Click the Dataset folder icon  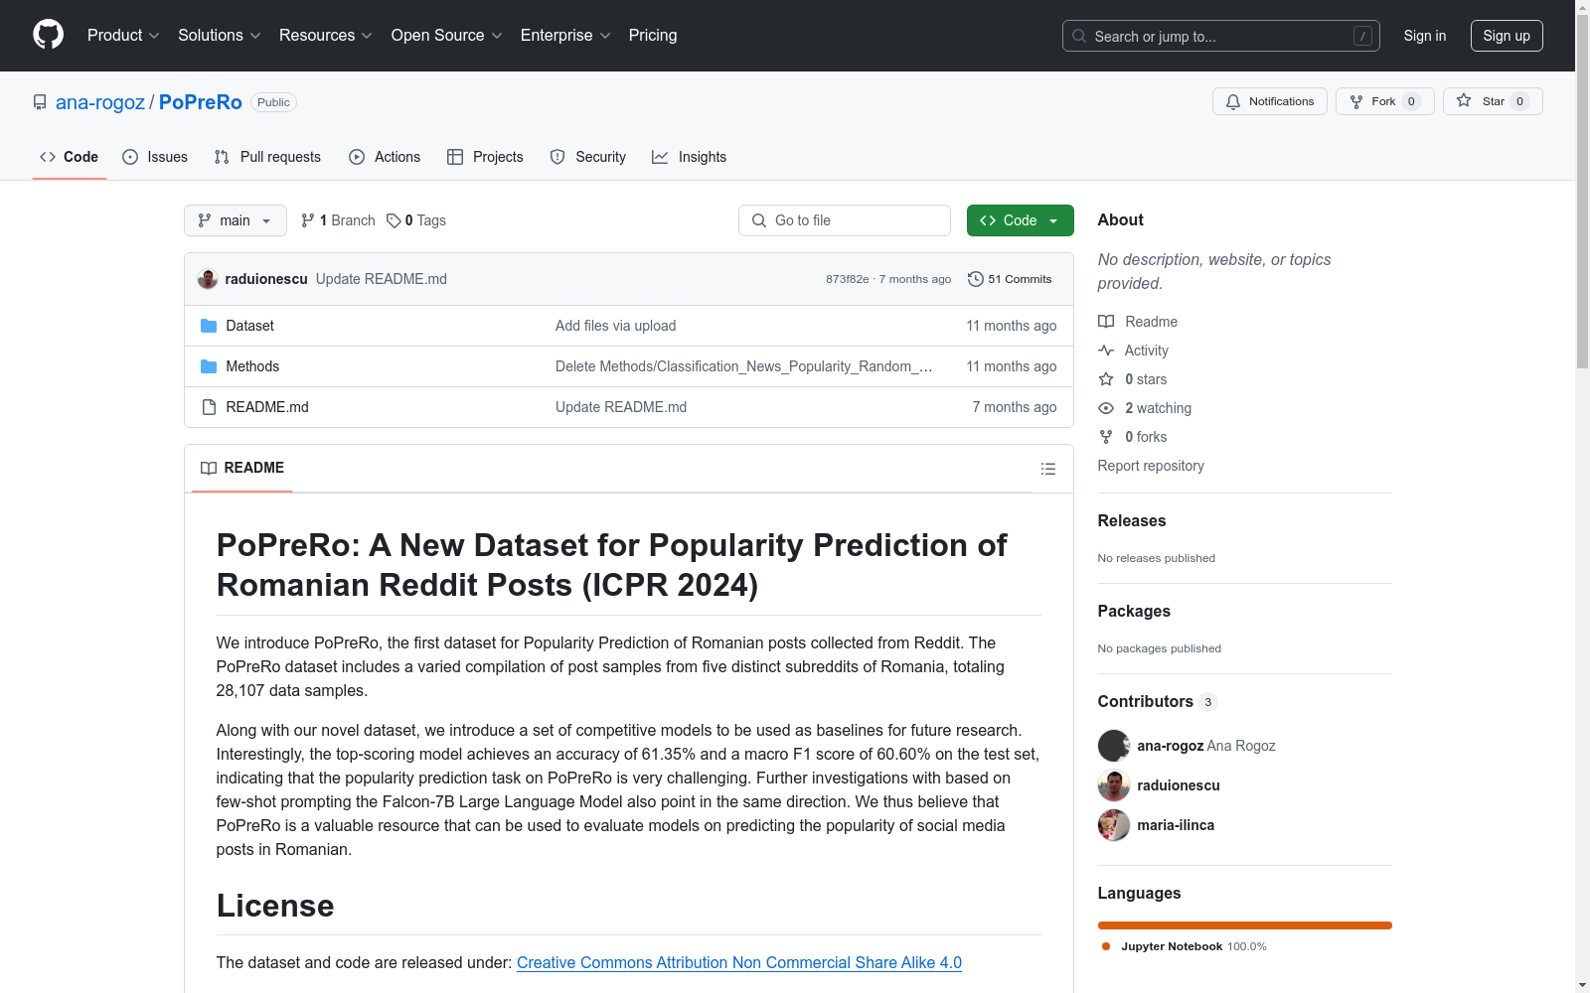coord(209,326)
